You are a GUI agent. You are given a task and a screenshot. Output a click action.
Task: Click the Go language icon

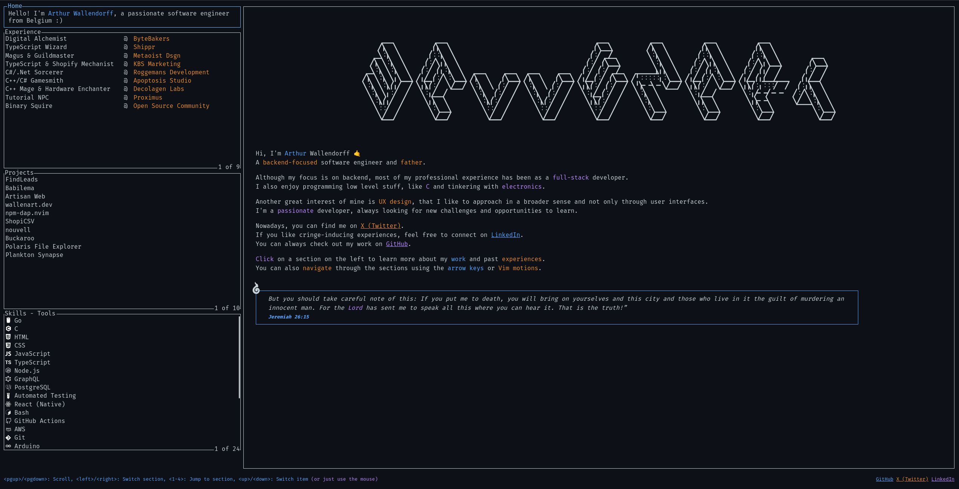click(x=8, y=320)
